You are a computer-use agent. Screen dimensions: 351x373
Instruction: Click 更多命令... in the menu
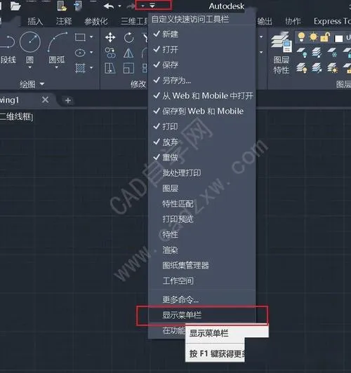click(x=202, y=299)
